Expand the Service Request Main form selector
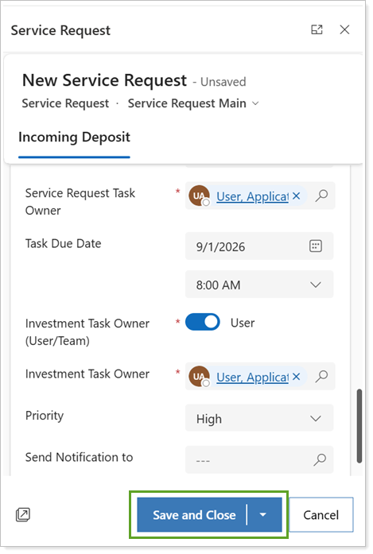This screenshot has height=554, width=373. click(x=255, y=103)
